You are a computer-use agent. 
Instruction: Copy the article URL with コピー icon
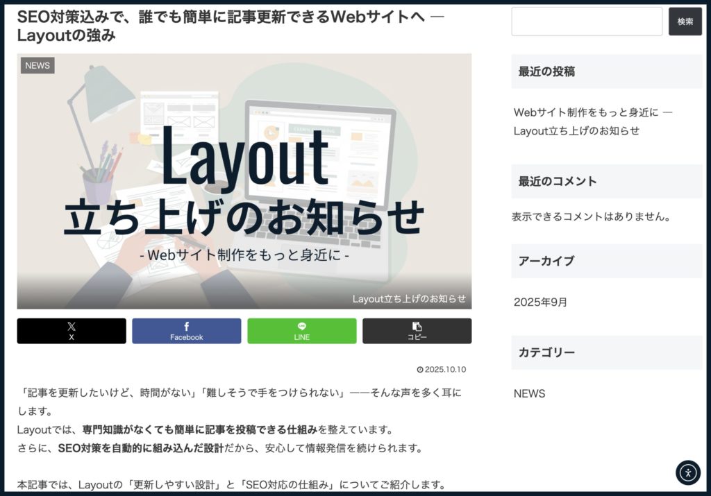[417, 331]
